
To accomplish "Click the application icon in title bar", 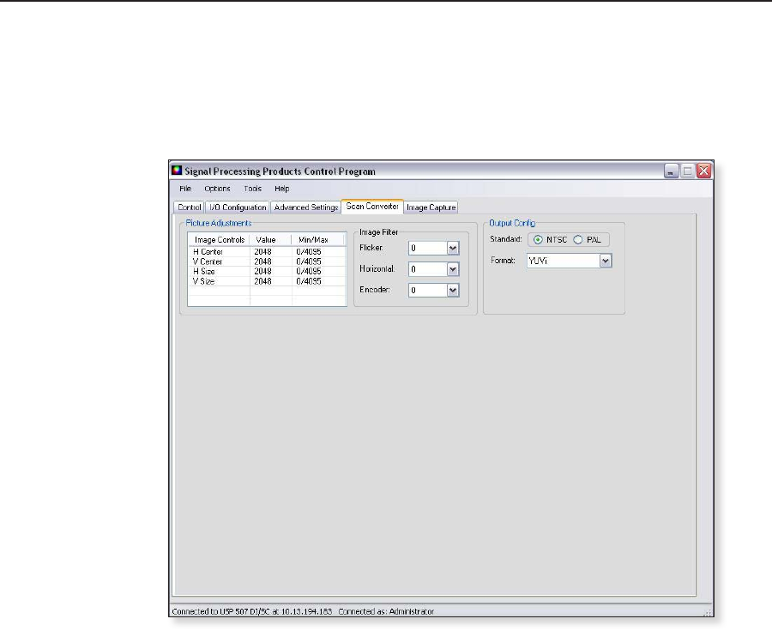I will pos(178,171).
